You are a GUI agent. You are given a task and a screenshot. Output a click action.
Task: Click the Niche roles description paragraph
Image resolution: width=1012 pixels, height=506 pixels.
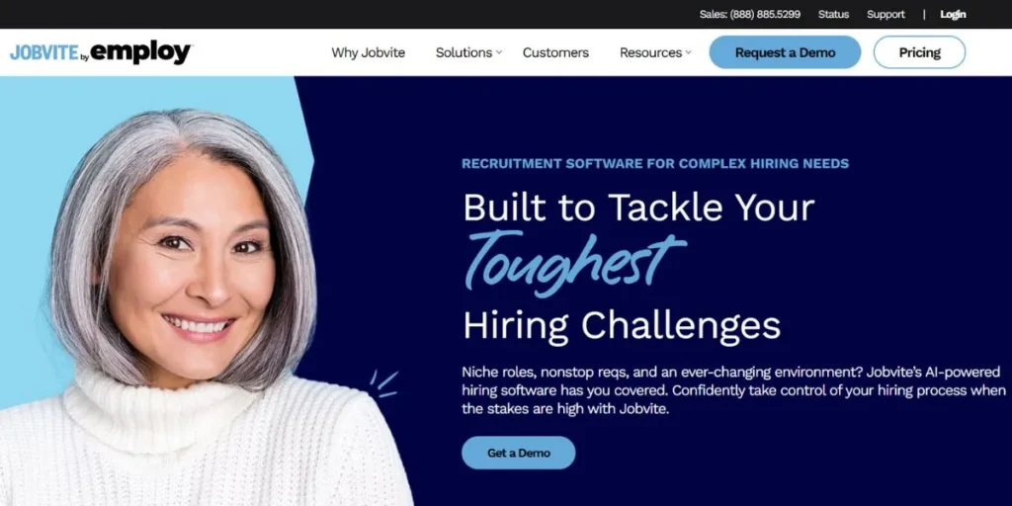[734, 390]
